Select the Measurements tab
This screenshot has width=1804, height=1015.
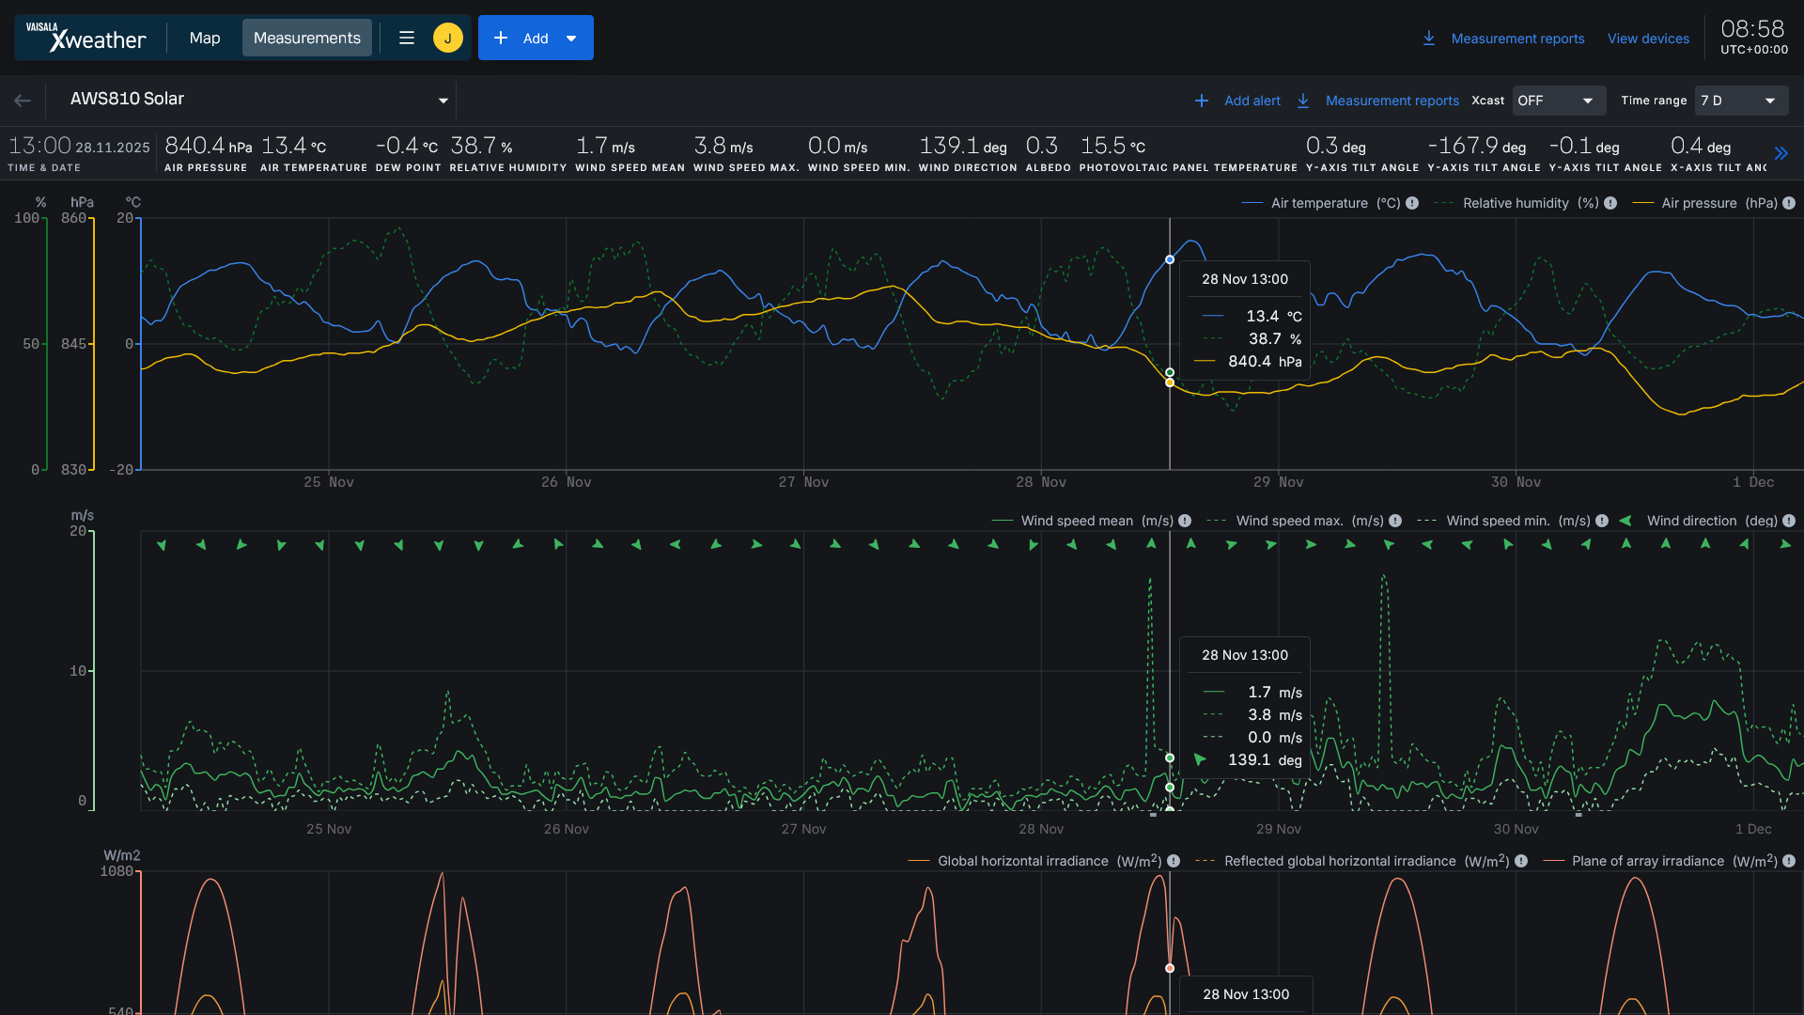click(x=306, y=38)
